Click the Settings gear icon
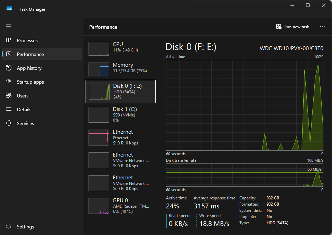 (x=9, y=226)
